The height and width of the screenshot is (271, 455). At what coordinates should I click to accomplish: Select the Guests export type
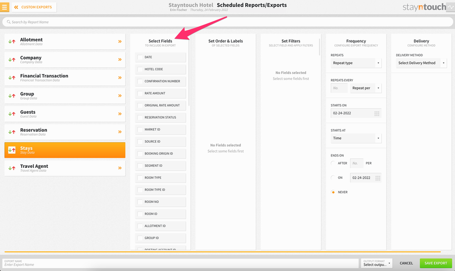[x=65, y=114]
